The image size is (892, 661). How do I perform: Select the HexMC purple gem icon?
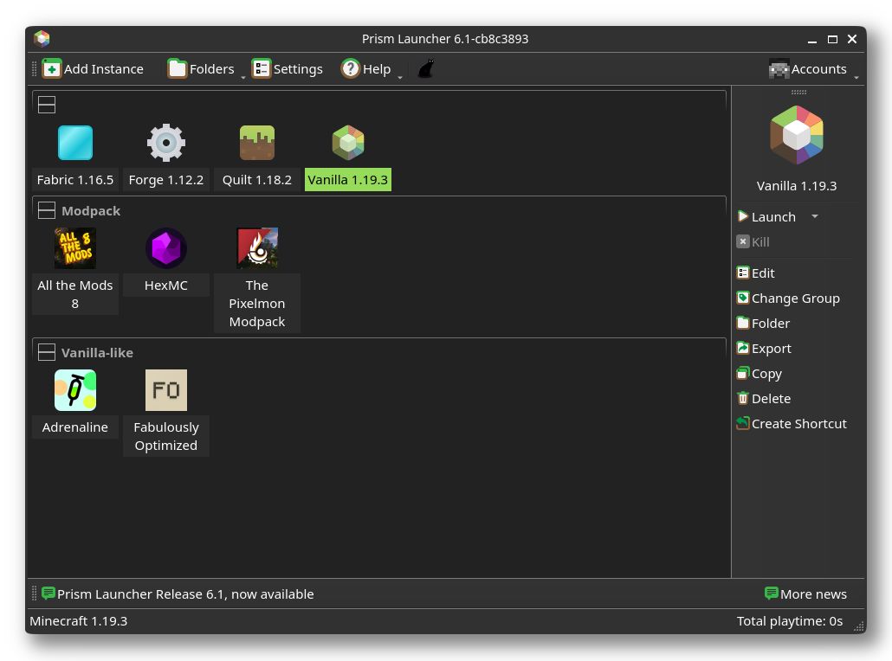(x=166, y=249)
